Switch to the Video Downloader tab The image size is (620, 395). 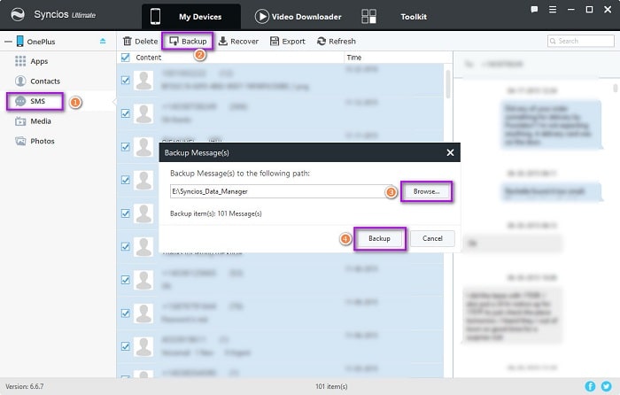click(x=298, y=17)
